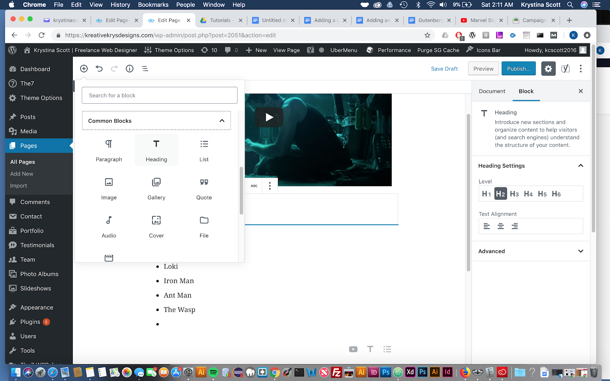Set heading level to H3
Screen dimensions: 610x381
coord(514,194)
